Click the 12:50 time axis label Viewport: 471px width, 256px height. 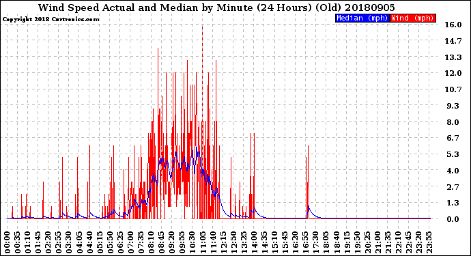pyautogui.click(x=233, y=242)
